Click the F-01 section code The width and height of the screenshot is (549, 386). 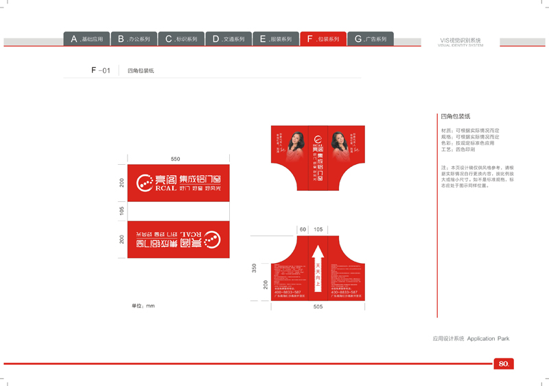pos(101,71)
